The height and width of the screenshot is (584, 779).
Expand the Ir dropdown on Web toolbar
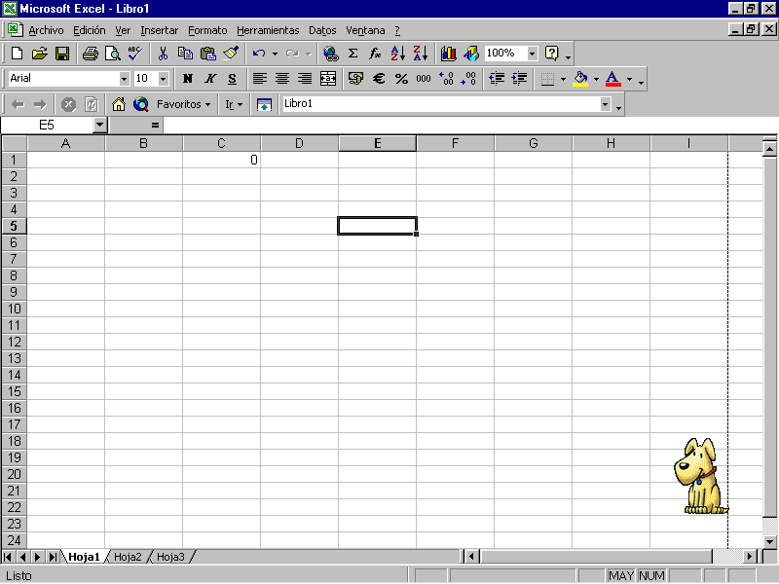(233, 104)
